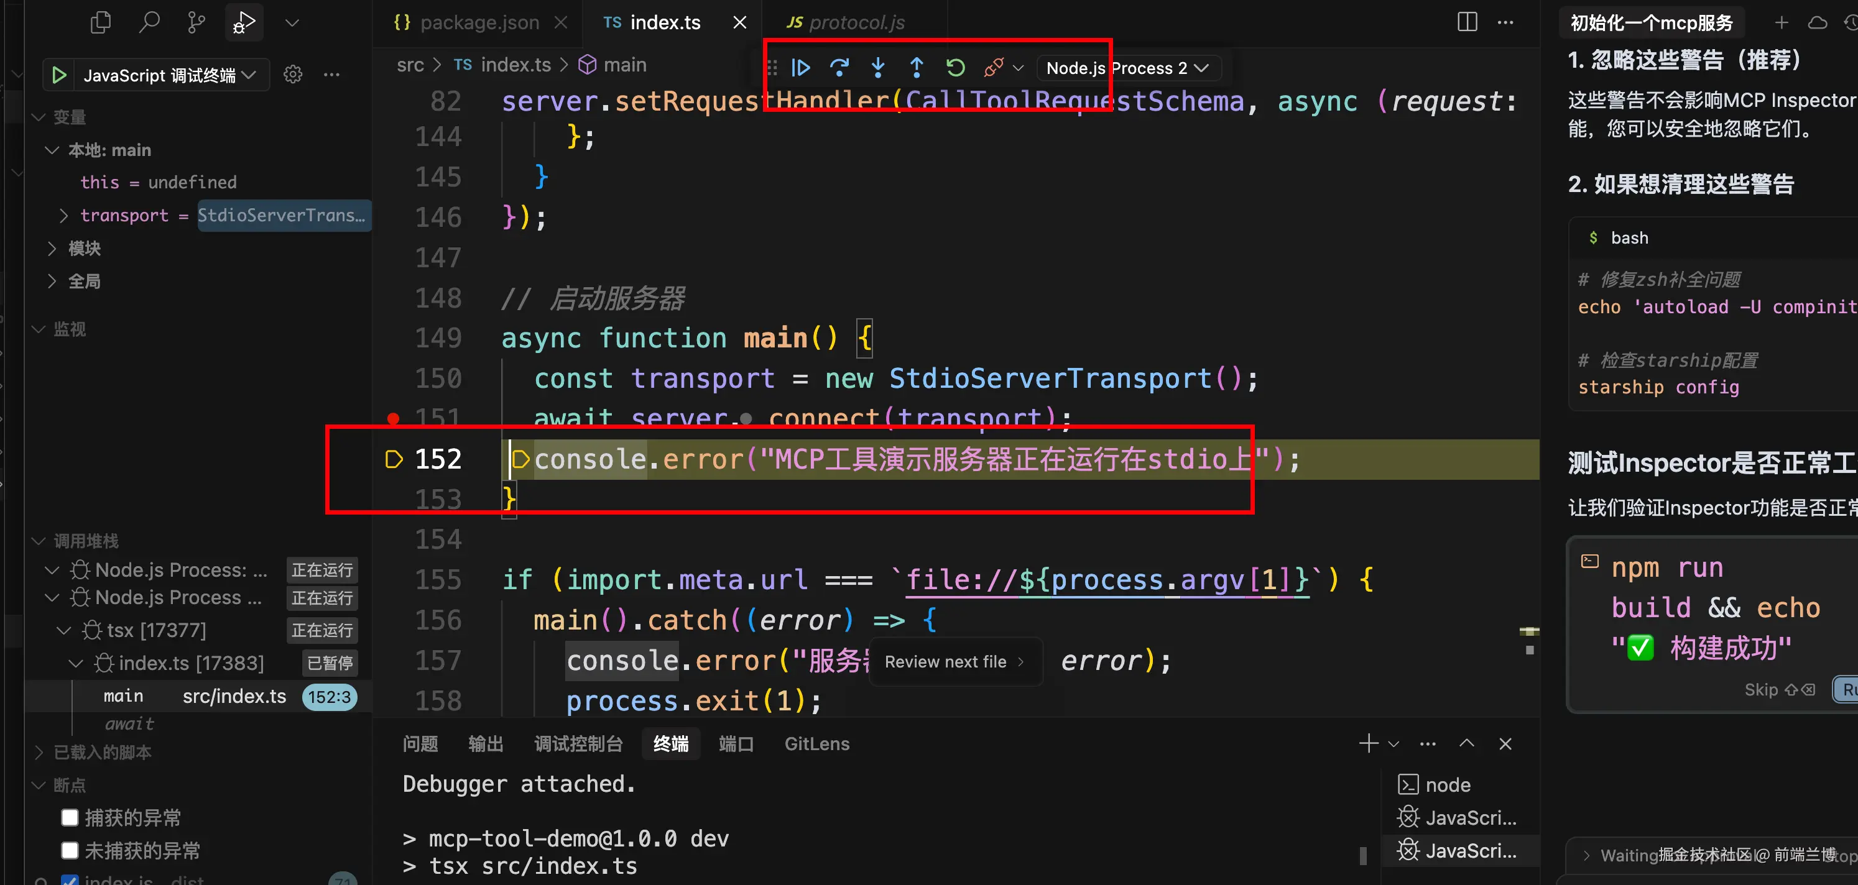Restart the debugging session

point(955,68)
